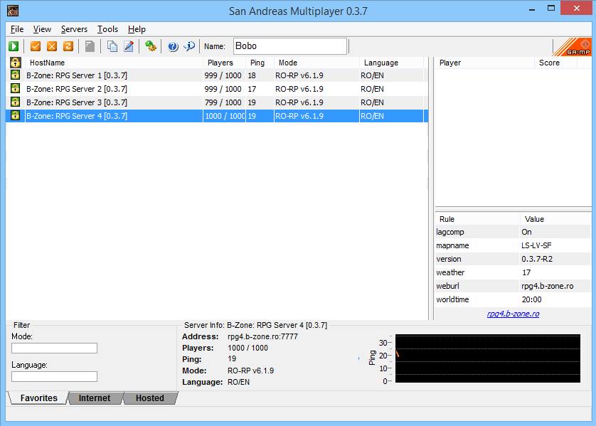Open the rpg4.b-zone.ro hyperlink
The width and height of the screenshot is (596, 426).
coord(513,314)
